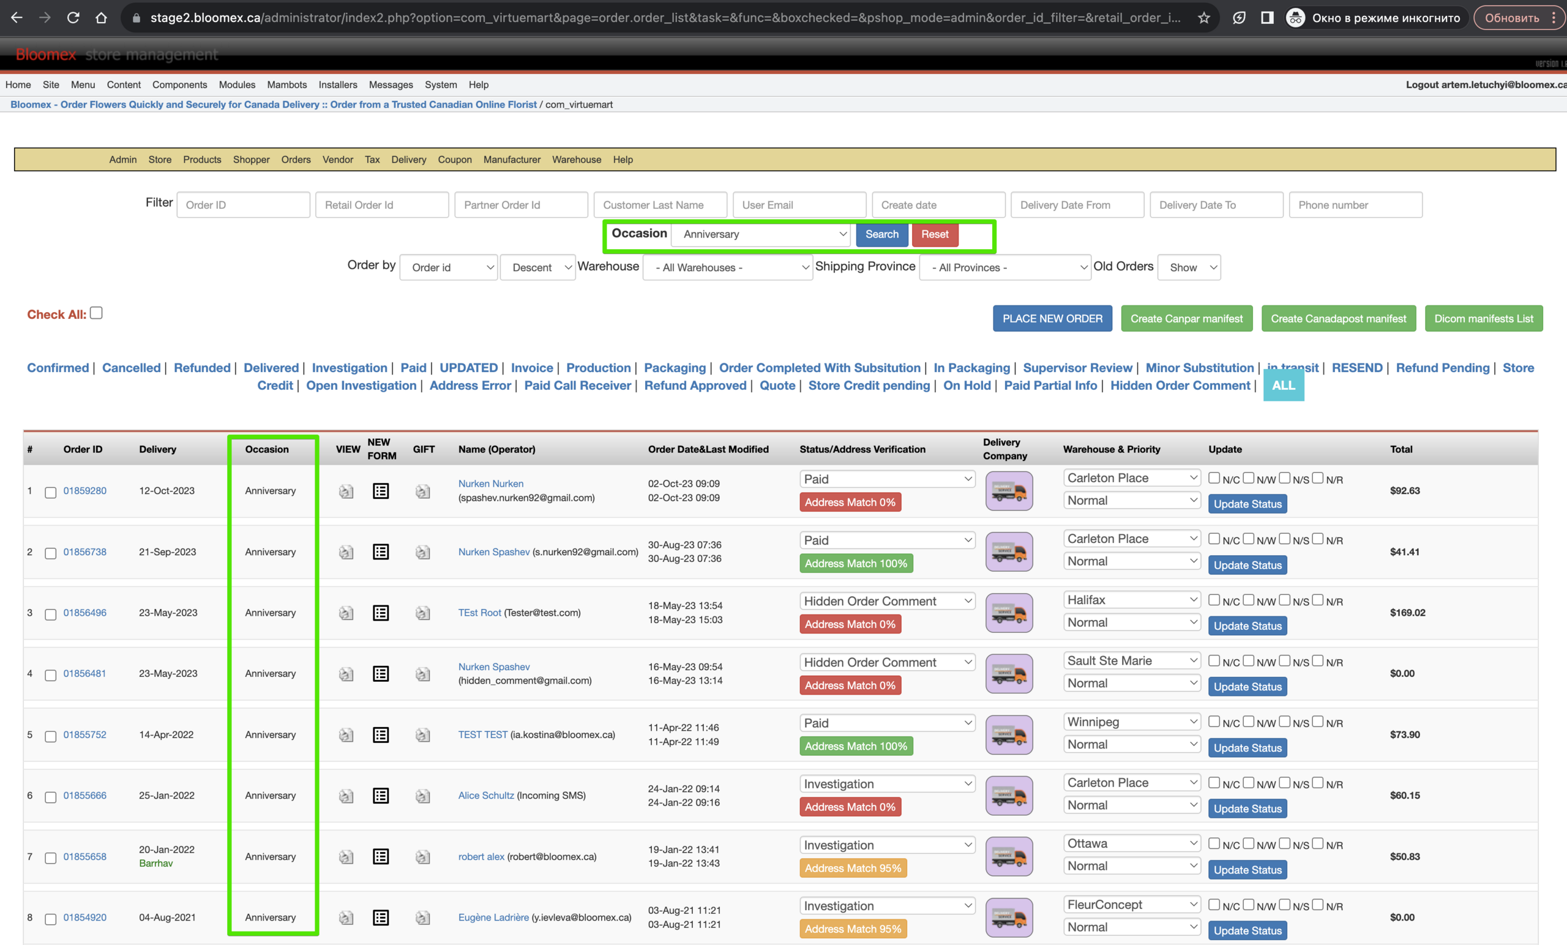Open the Shipping Province dropdown
This screenshot has width=1567, height=945.
coord(1005,267)
